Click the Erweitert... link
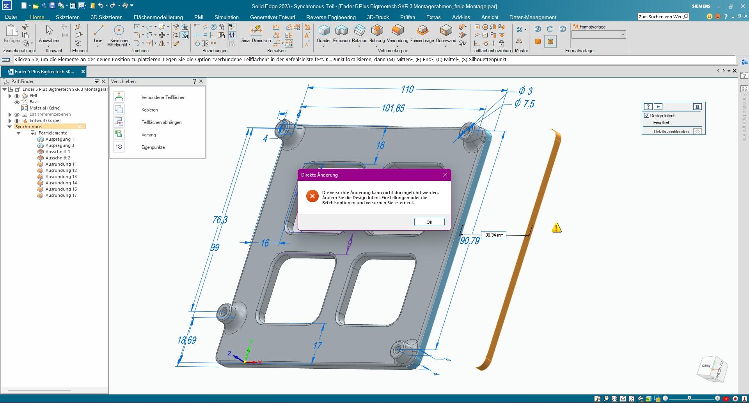This screenshot has height=403, width=749. point(663,123)
